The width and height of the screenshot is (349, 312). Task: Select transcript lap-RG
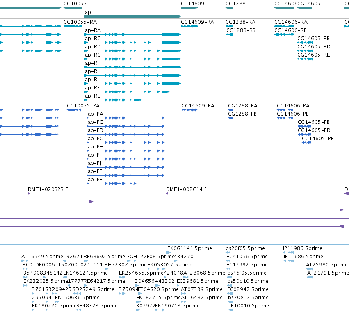tap(92, 55)
